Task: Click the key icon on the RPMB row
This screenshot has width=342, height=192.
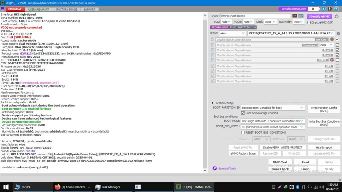Action: pos(332,60)
